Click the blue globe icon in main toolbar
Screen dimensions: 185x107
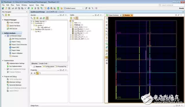point(48,8)
